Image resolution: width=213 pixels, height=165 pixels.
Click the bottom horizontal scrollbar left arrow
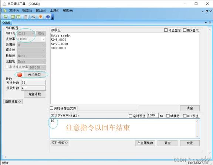(x=6, y=157)
